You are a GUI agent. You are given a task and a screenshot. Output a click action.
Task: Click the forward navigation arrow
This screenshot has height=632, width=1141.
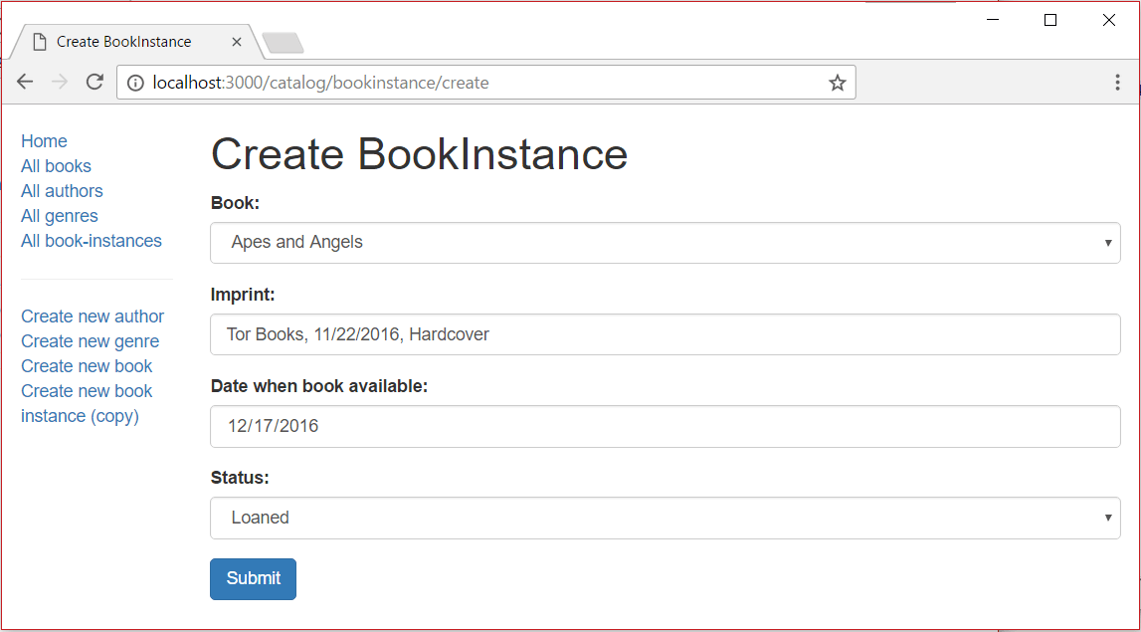pos(60,83)
